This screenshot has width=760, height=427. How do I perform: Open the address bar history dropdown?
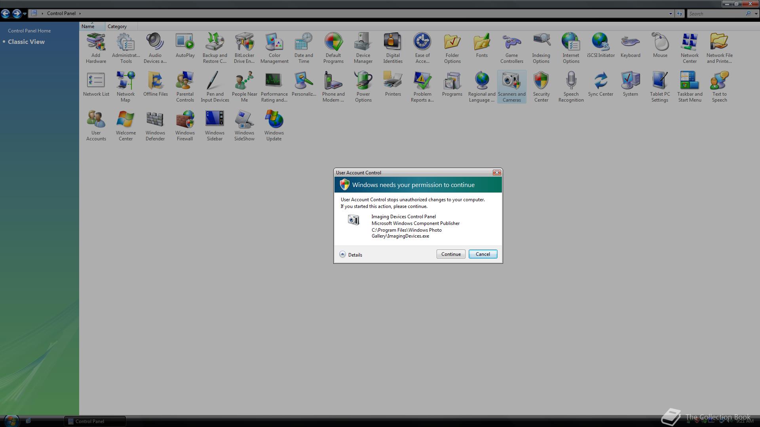point(671,13)
